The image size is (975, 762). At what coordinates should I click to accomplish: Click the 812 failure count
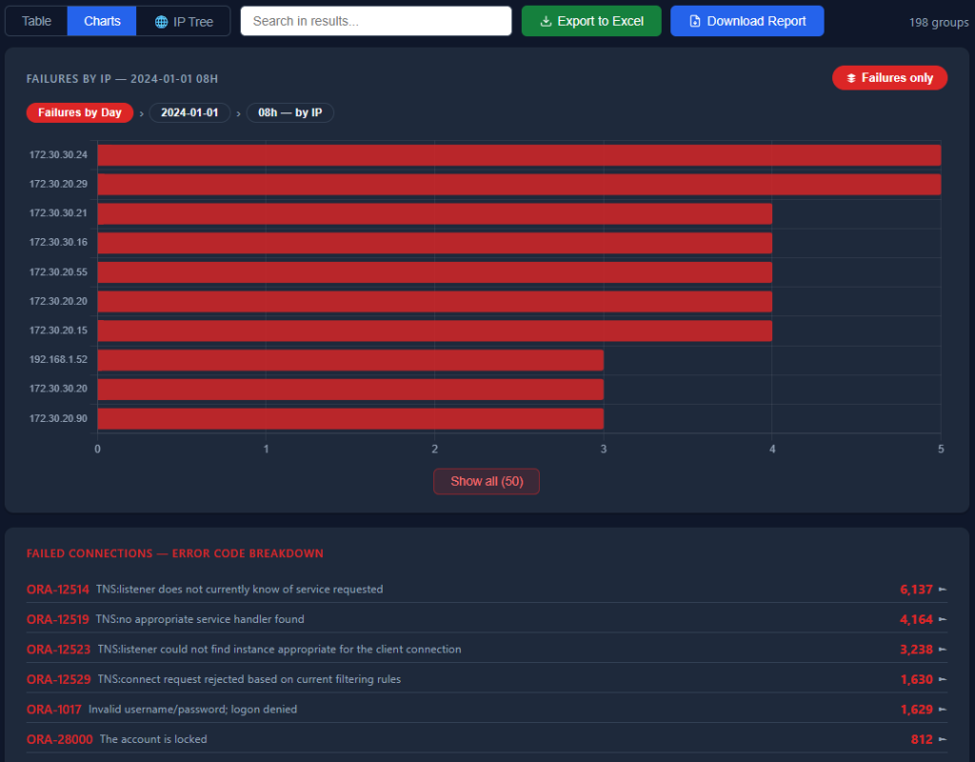point(922,739)
